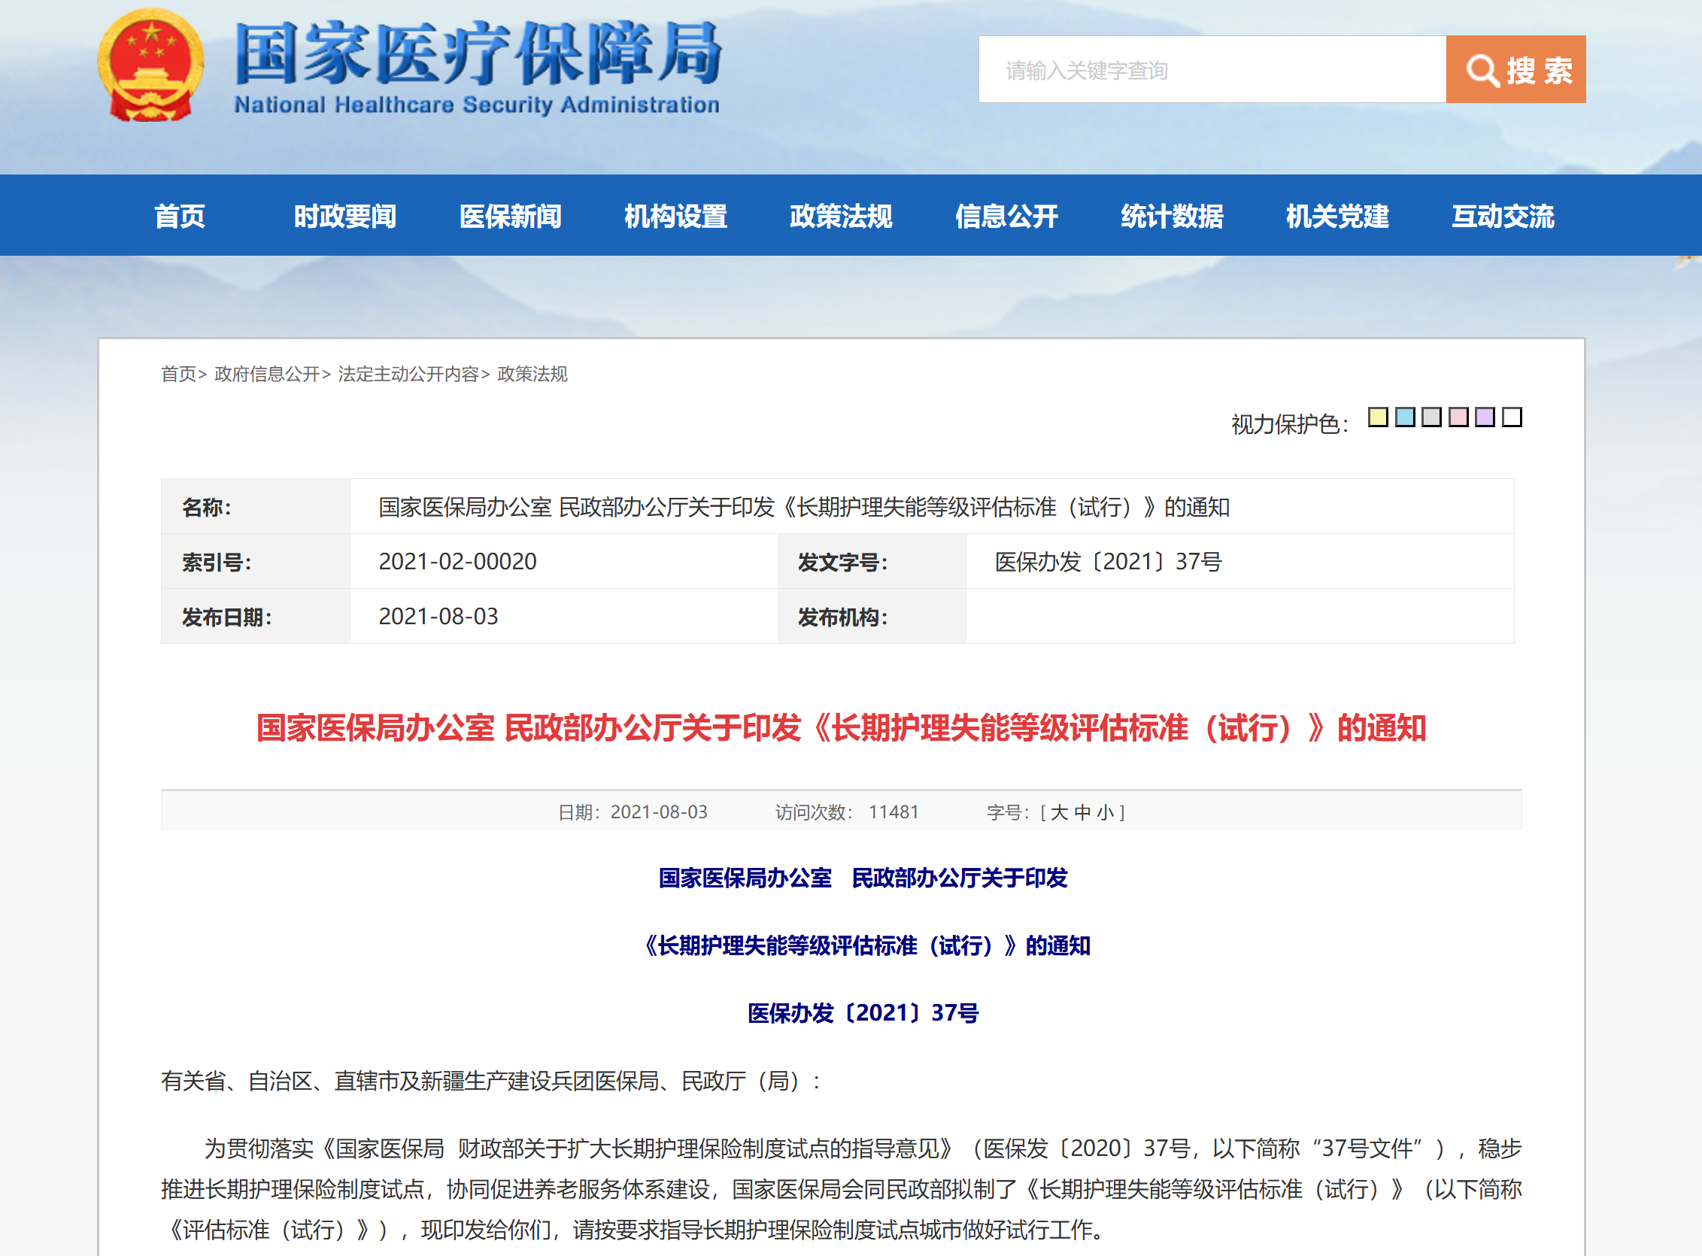Click the national emblem logo
Image resolution: width=1702 pixels, height=1256 pixels.
150,66
